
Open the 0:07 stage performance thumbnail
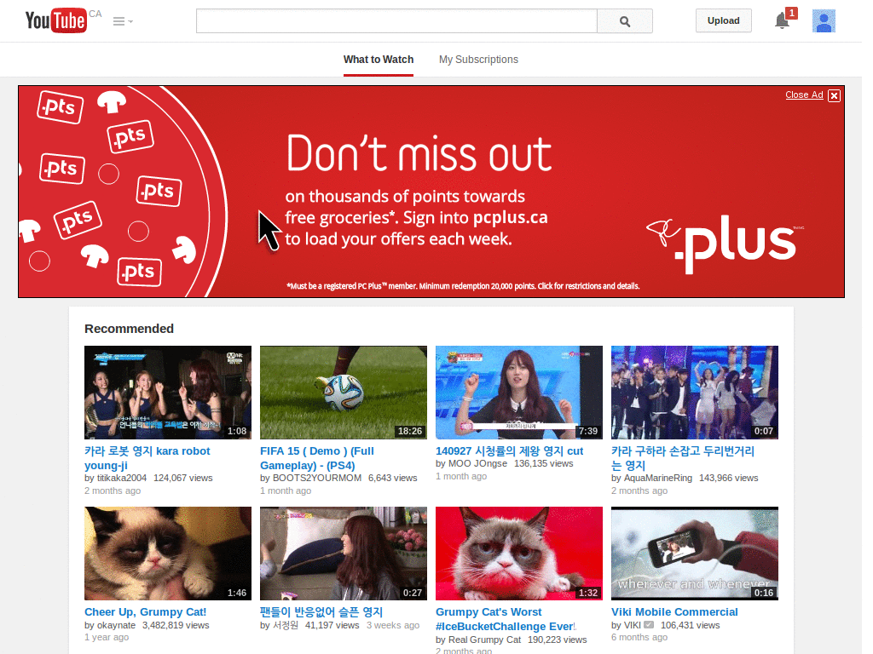tap(694, 393)
